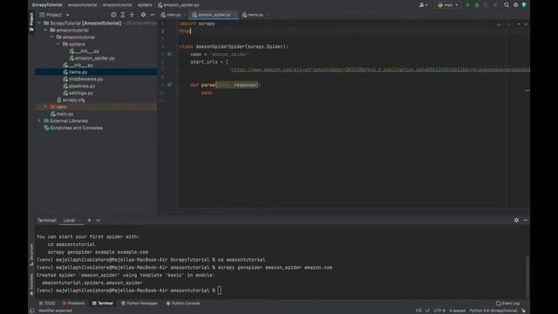Jump to next highlighted error arrow
This screenshot has width=558, height=314.
point(526,24)
